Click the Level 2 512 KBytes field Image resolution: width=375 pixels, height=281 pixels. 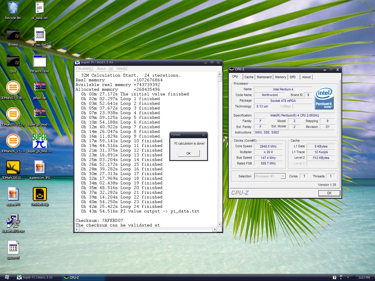[321, 158]
